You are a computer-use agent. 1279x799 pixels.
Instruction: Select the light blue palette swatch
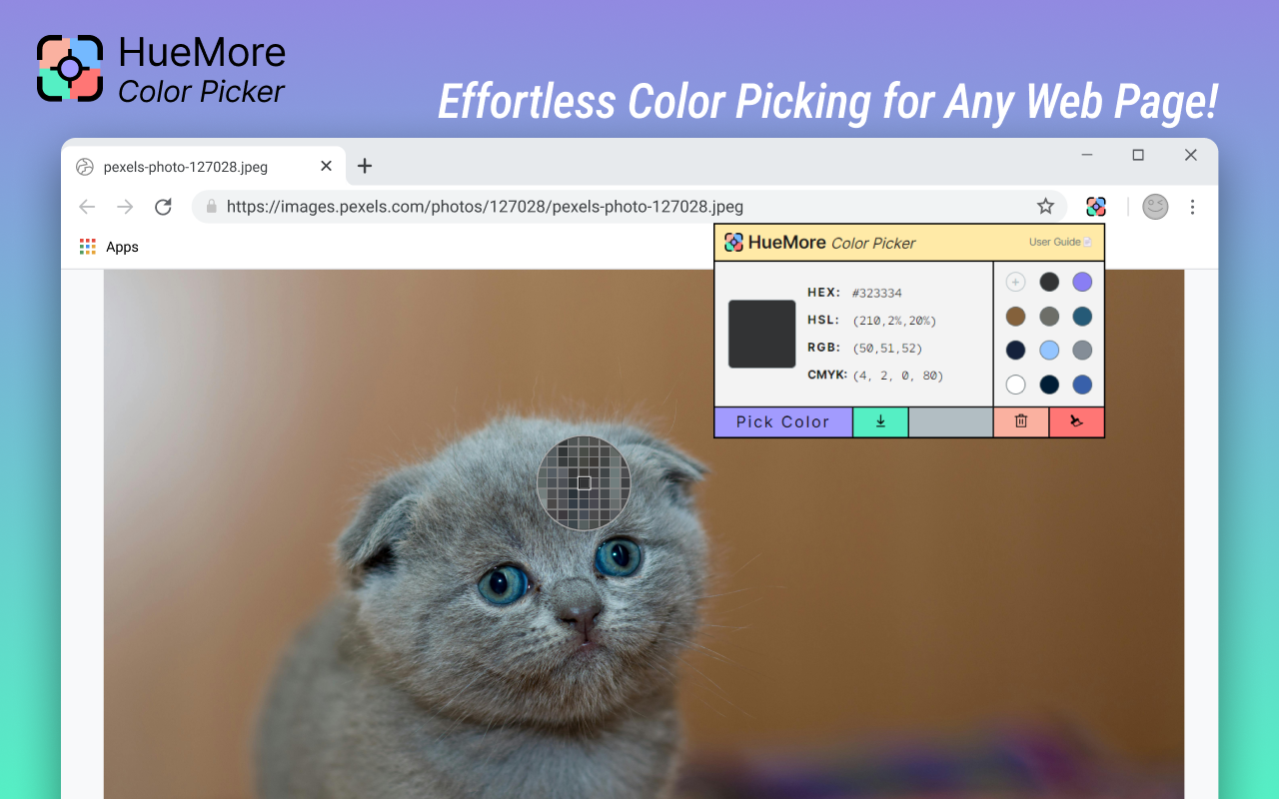tap(1049, 351)
